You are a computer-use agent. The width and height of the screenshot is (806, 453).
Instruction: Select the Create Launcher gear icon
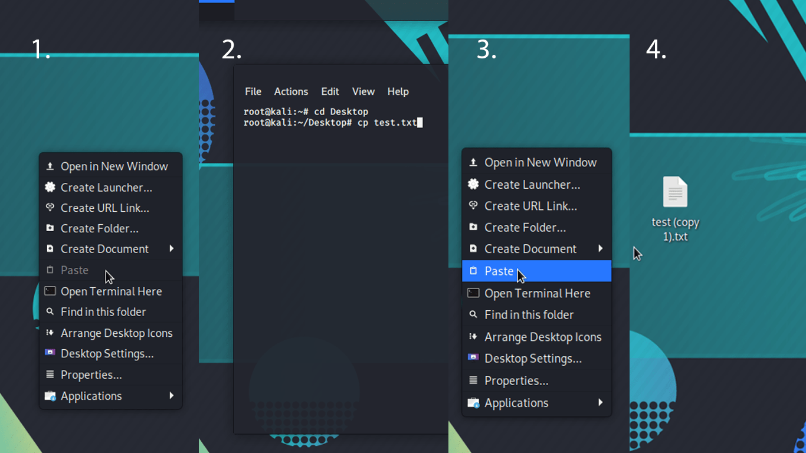[51, 187]
